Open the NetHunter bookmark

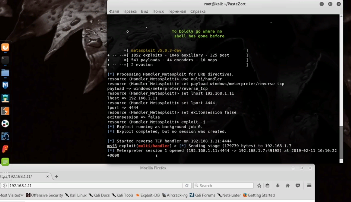tap(229, 195)
